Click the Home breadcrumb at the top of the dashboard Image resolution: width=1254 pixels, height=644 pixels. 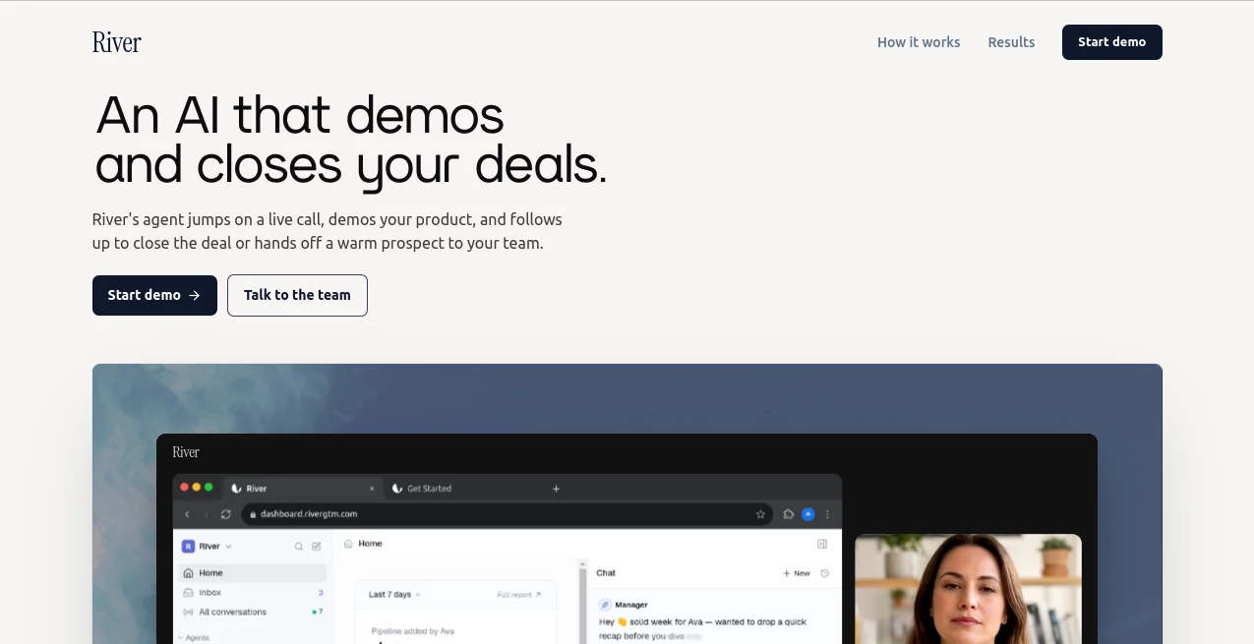pos(363,543)
